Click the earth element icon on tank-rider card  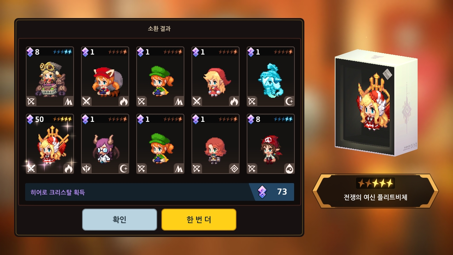tap(69, 101)
